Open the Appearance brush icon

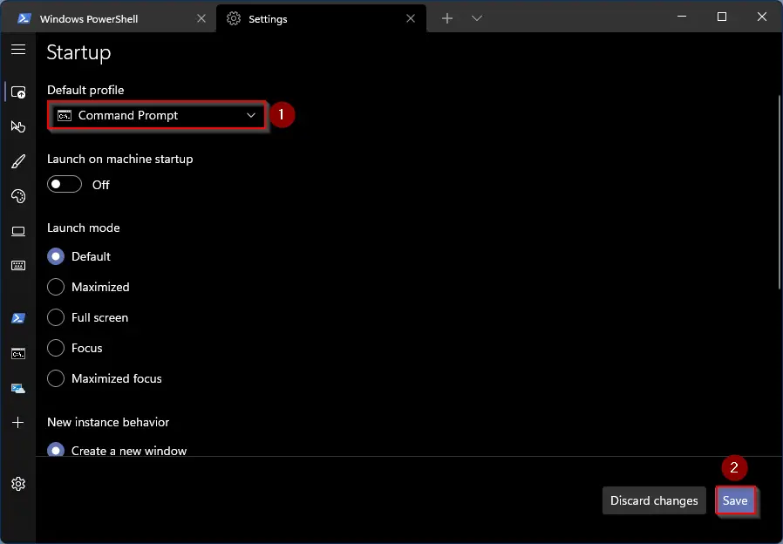tap(18, 161)
